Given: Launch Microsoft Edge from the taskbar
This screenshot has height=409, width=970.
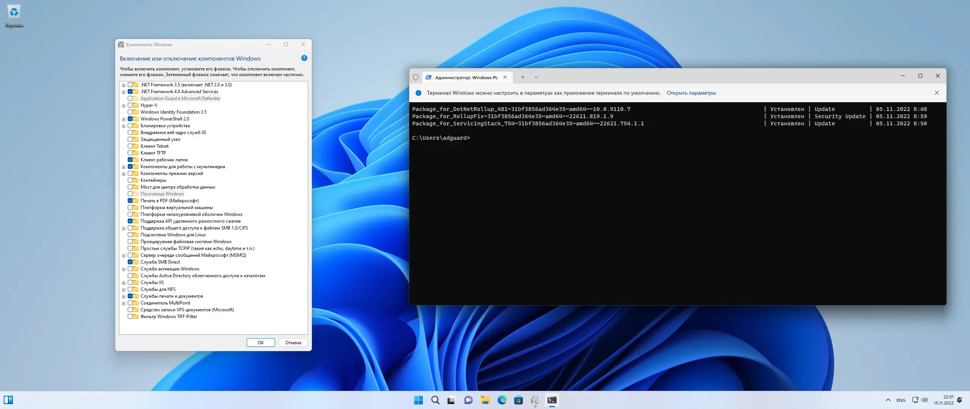Looking at the screenshot, I should point(502,400).
